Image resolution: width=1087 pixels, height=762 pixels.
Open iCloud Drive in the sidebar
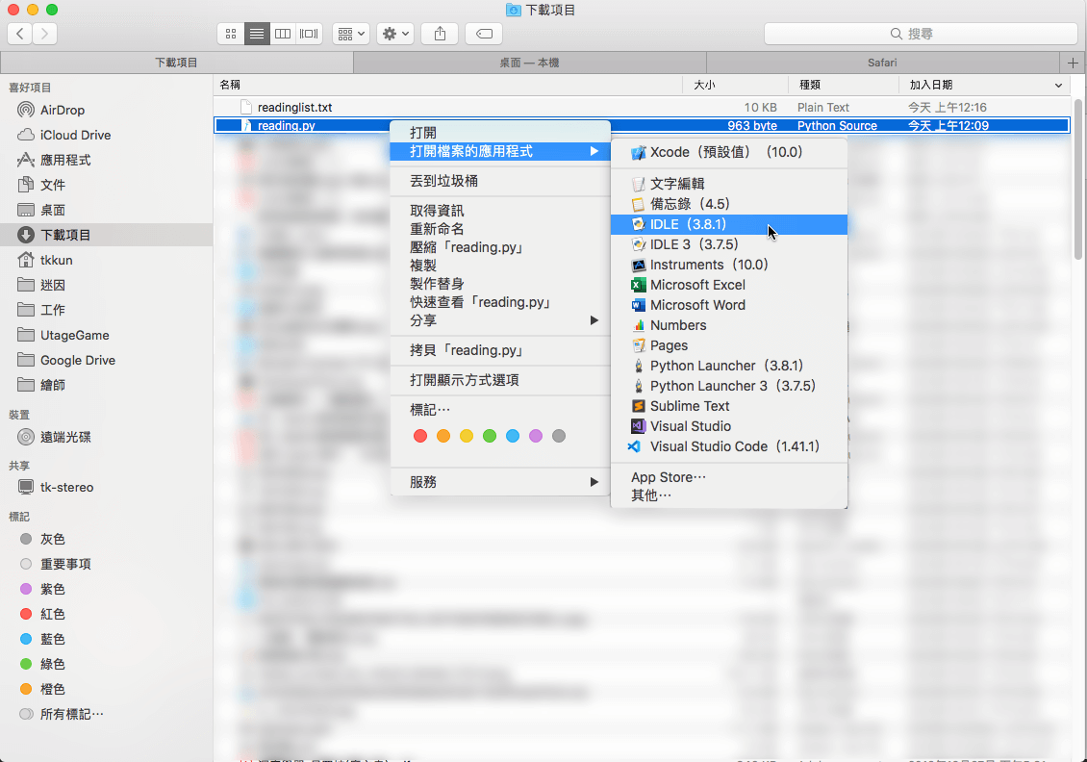pyautogui.click(x=75, y=135)
